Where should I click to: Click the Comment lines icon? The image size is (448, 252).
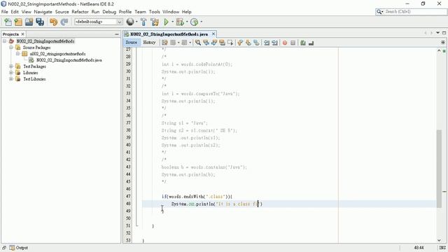click(x=303, y=43)
